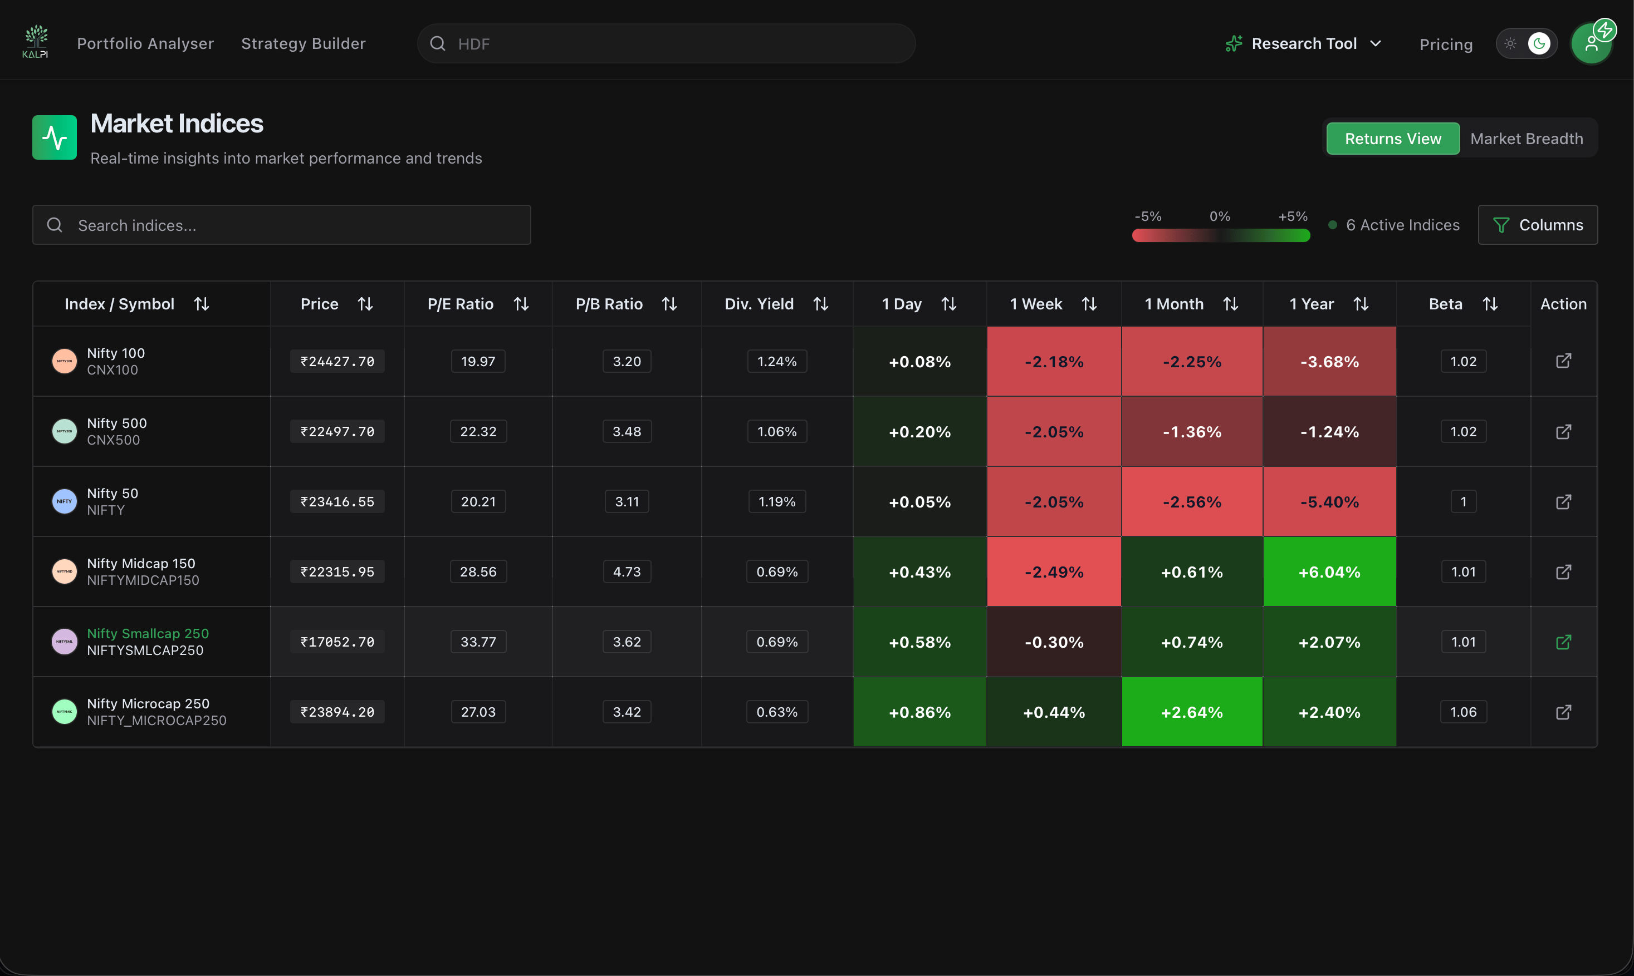Click the Research Tool sparkle icon
This screenshot has width=1634, height=976.
1234,43
